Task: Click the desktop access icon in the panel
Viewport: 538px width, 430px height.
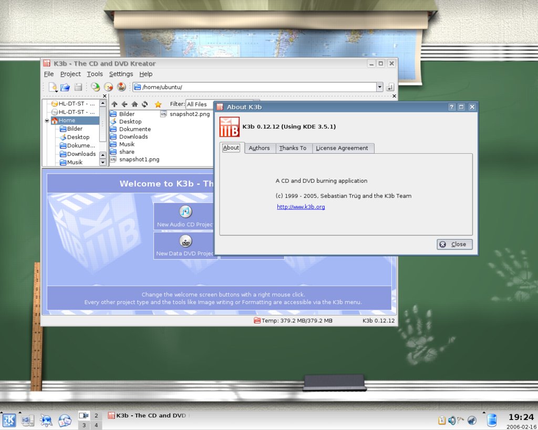Action: point(28,420)
